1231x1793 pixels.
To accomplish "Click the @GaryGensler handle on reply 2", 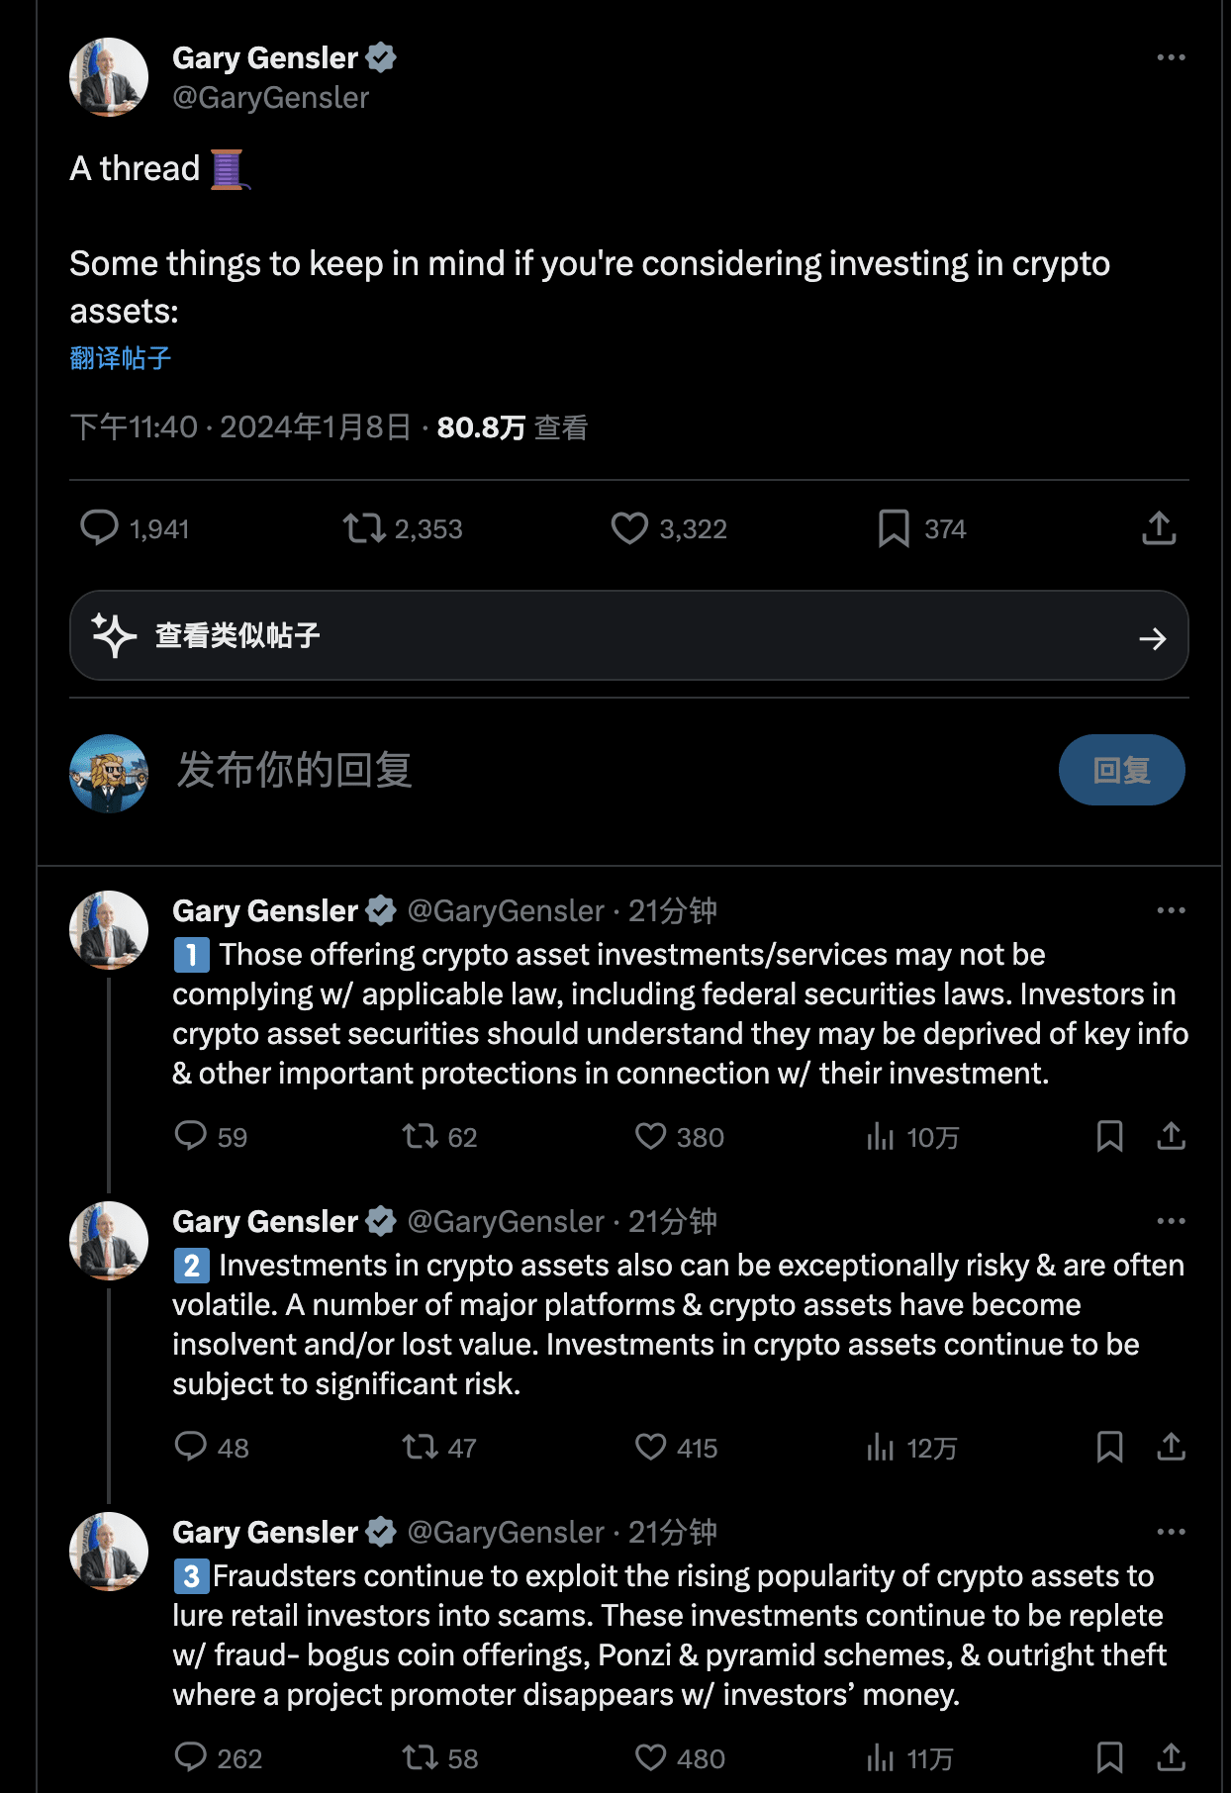I will tap(506, 1222).
